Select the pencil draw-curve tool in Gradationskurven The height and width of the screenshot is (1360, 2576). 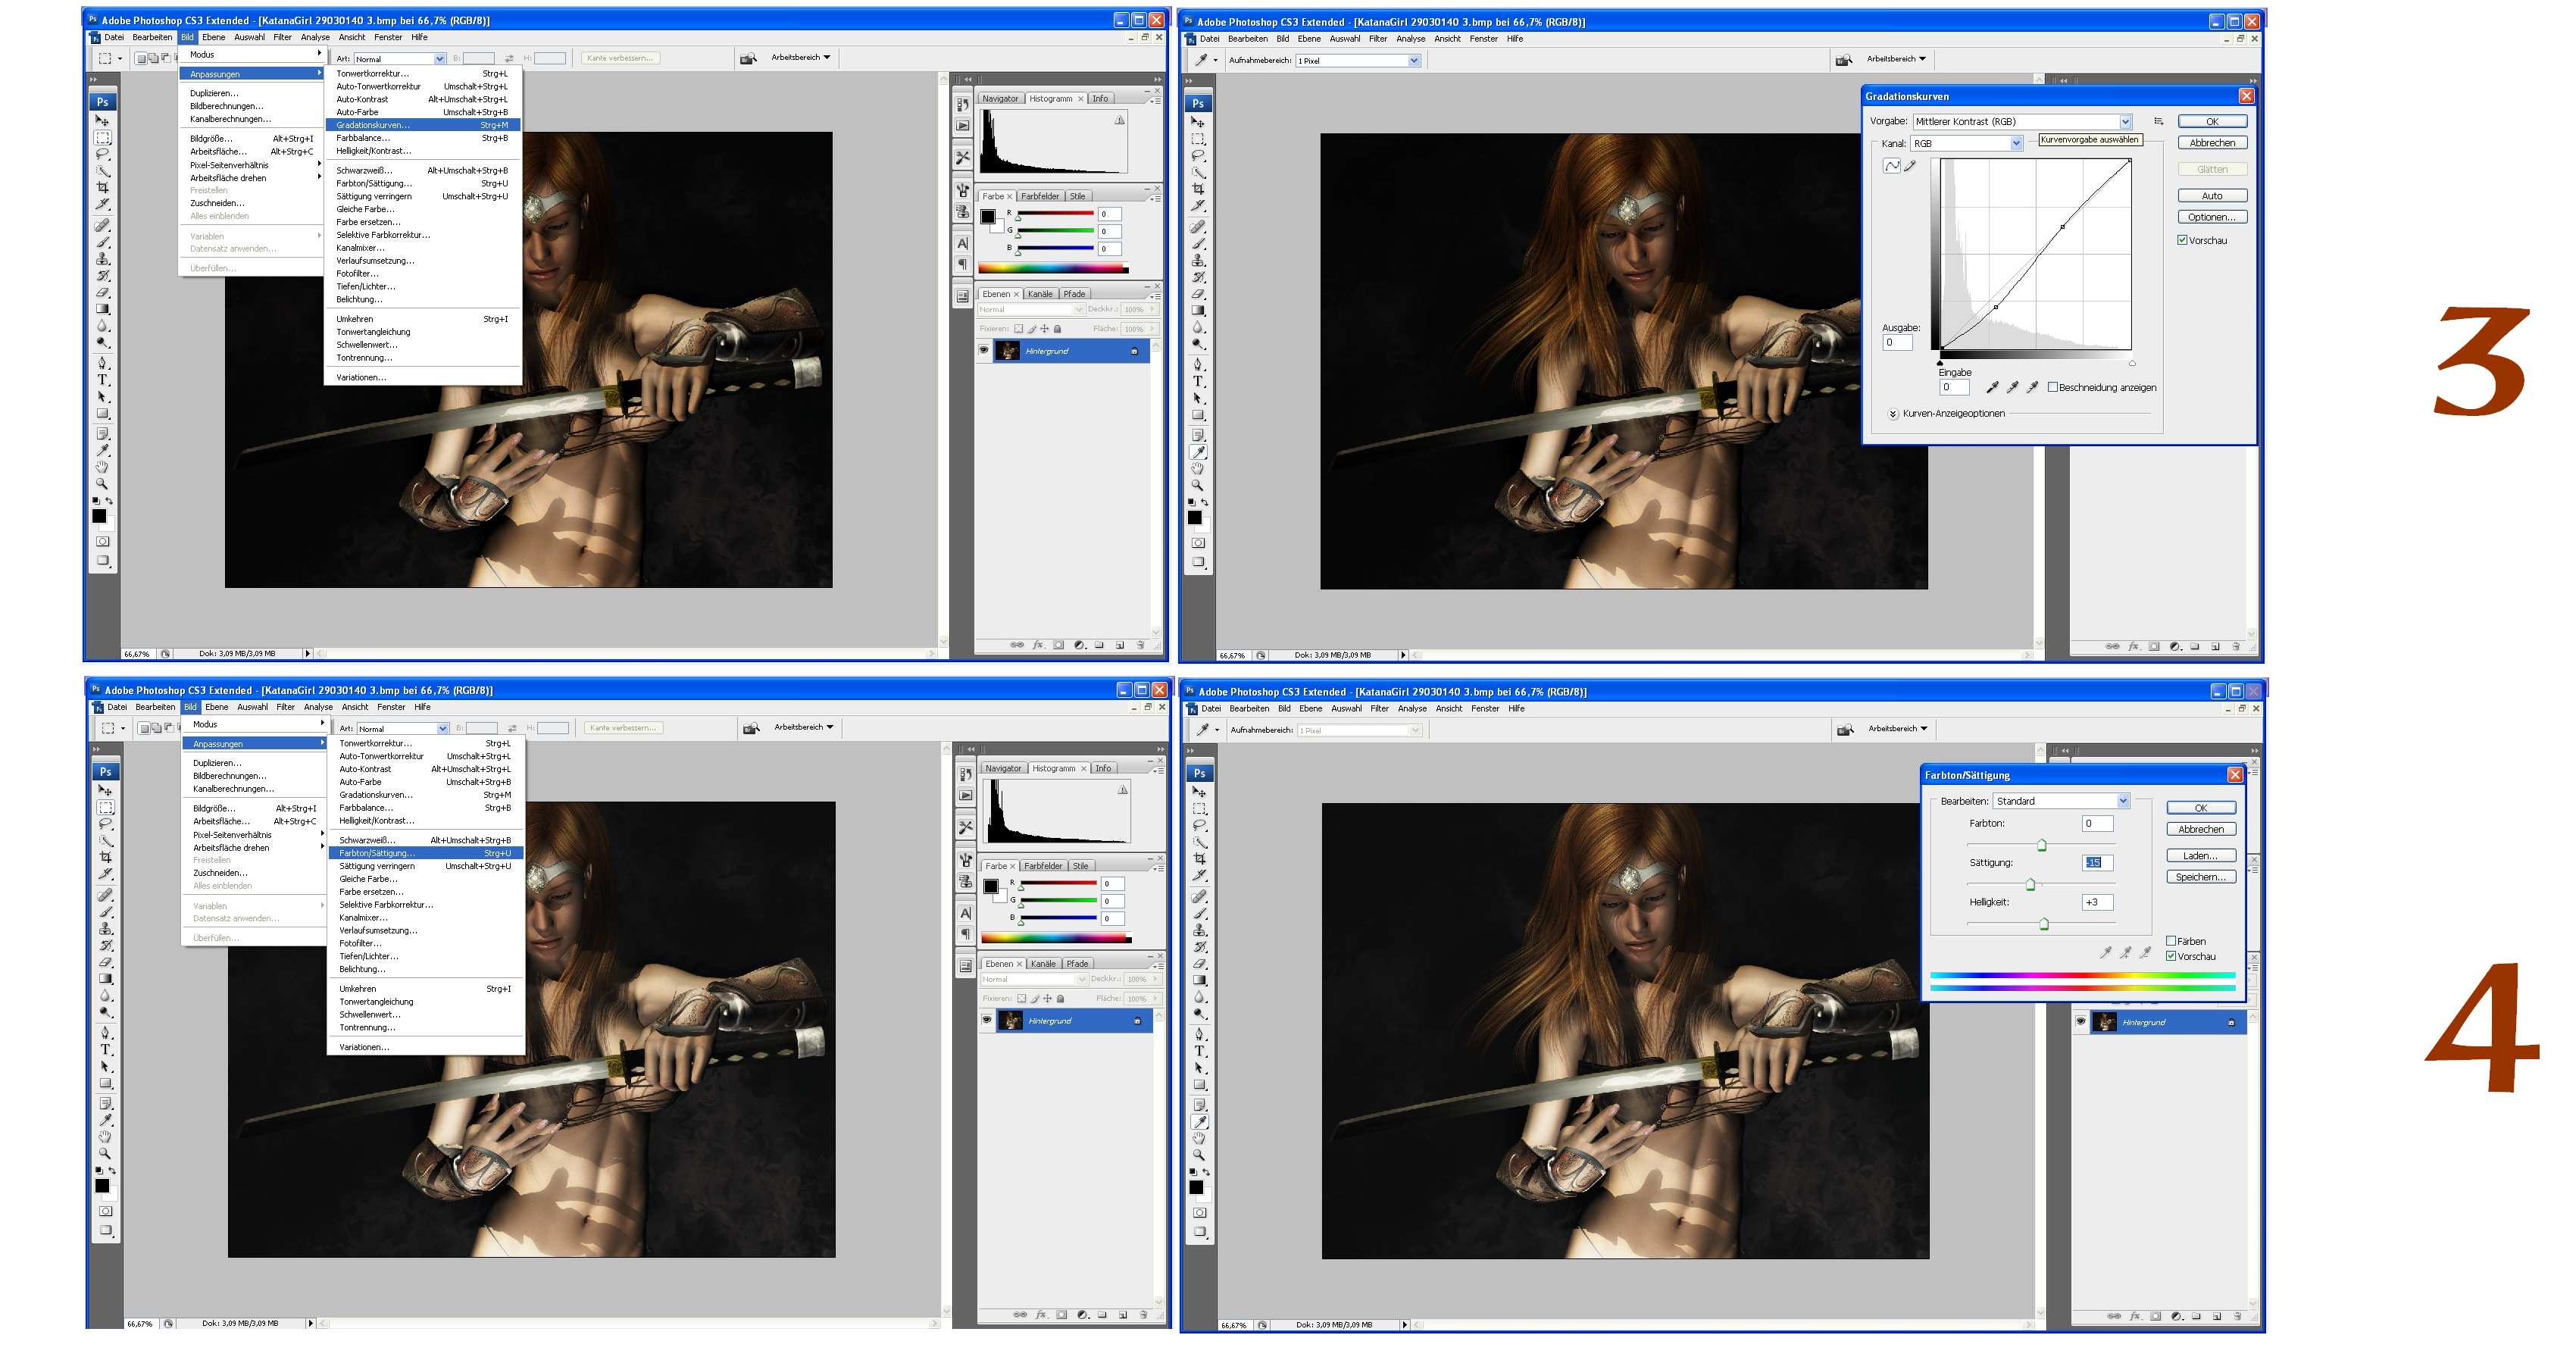1910,166
